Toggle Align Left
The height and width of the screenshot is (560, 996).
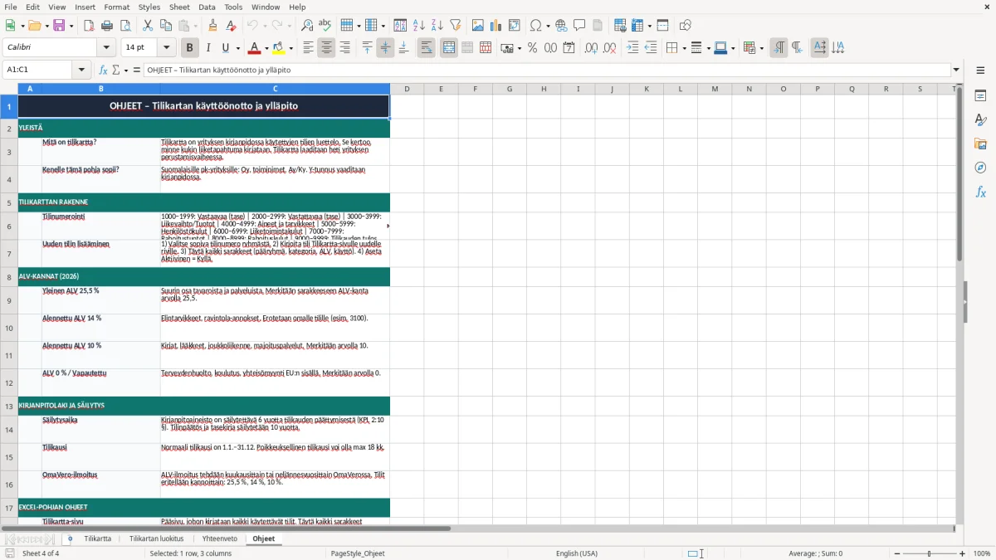pos(309,48)
